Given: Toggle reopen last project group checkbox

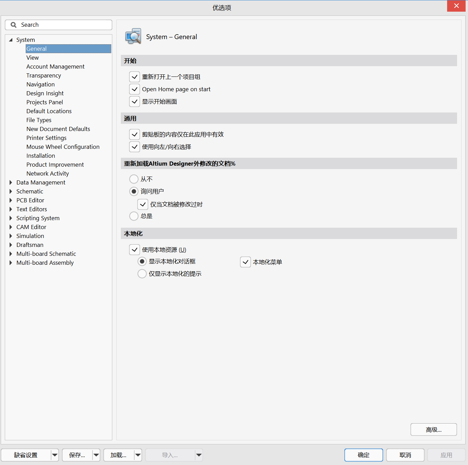Looking at the screenshot, I should pyautogui.click(x=135, y=77).
